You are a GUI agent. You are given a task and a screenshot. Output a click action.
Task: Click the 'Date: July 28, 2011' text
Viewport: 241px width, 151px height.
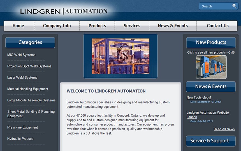pyautogui.click(x=202, y=121)
